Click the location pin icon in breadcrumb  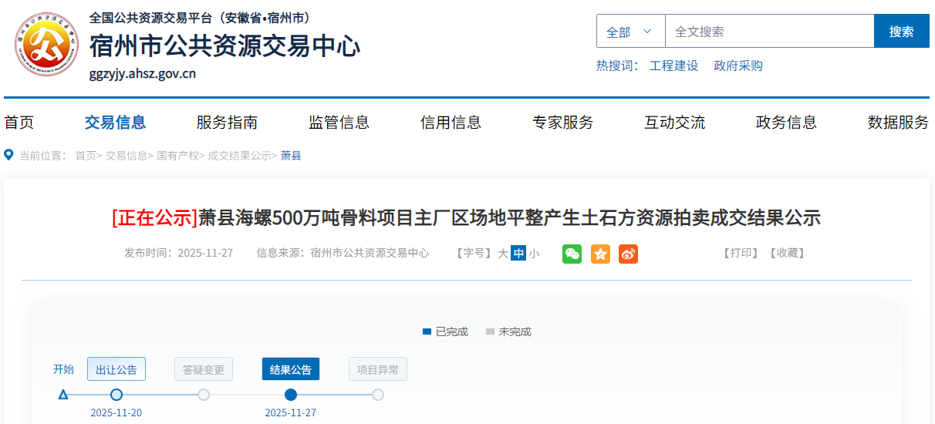coord(9,155)
